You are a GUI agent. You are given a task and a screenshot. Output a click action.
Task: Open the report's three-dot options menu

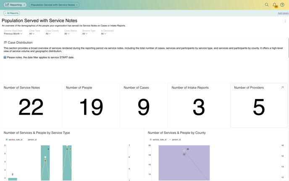[x=285, y=21]
